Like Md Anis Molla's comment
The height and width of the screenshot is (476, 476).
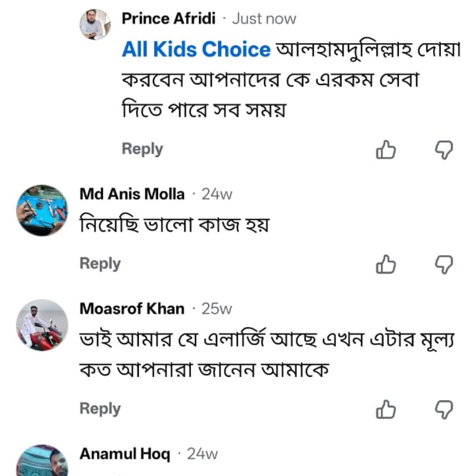386,264
